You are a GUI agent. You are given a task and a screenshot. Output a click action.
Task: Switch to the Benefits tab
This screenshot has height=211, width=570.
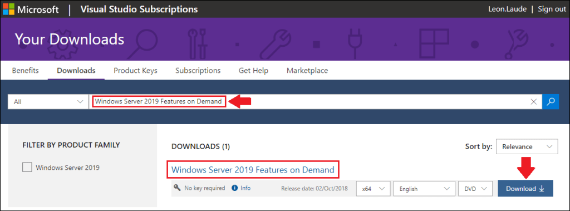tap(26, 70)
